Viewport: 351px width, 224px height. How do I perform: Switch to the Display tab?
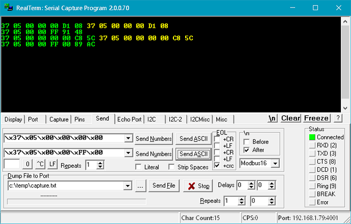13,120
